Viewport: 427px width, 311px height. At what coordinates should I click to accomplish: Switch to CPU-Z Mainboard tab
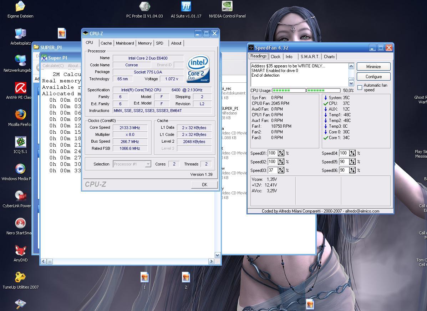coord(125,43)
